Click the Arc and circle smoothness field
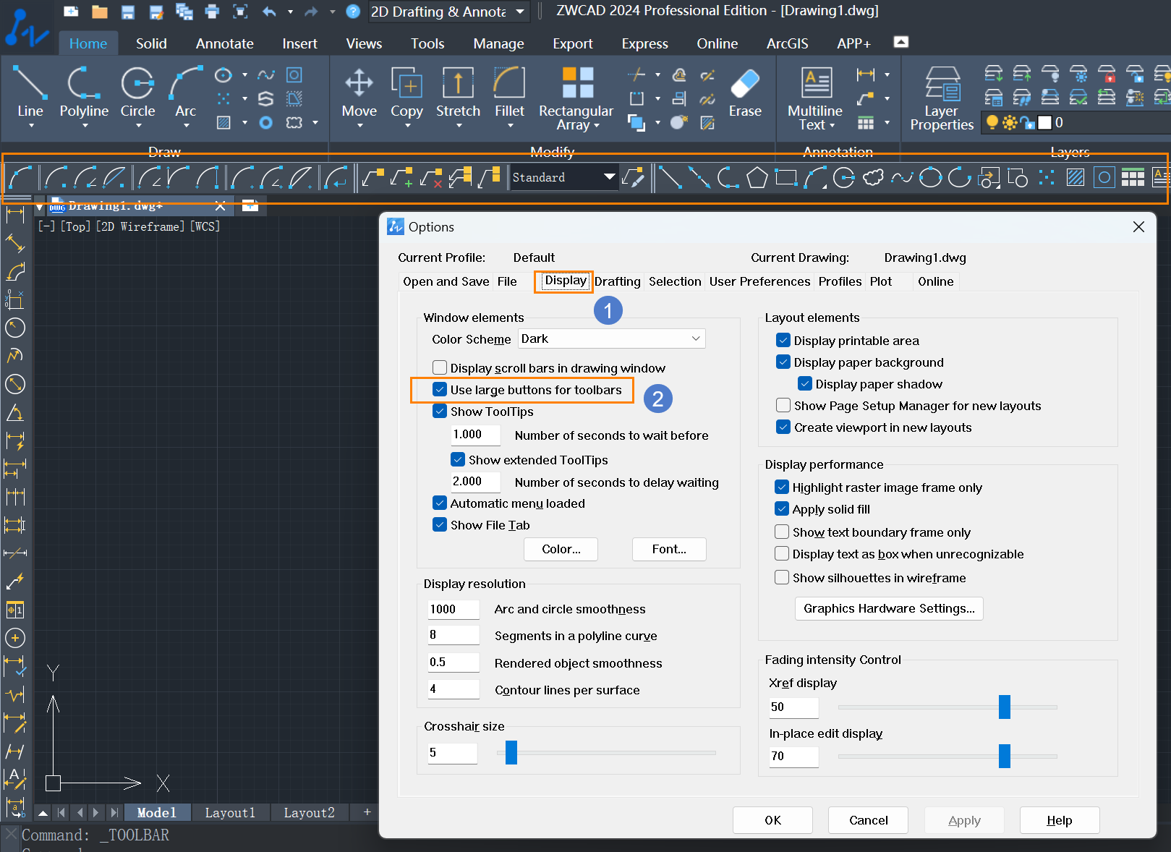This screenshot has height=852, width=1171. point(453,609)
